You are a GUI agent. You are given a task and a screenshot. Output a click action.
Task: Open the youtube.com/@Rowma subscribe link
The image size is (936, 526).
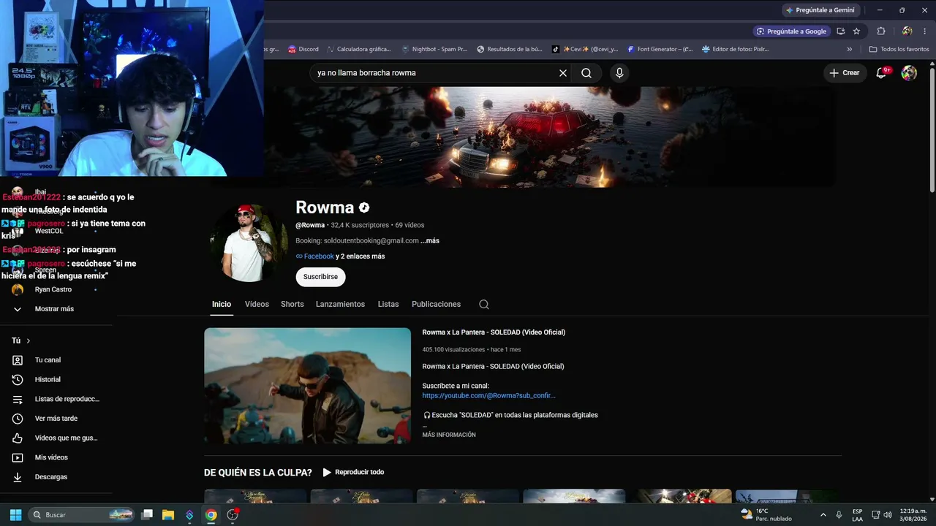click(x=488, y=396)
